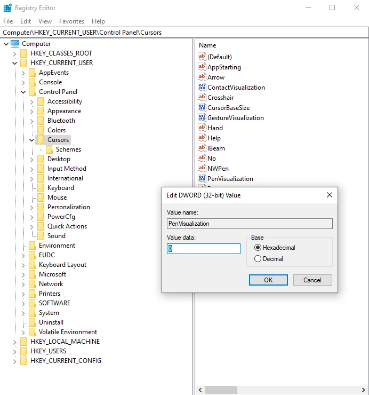Collapse HKEY_CURRENT_USER hive
This screenshot has width=369, height=395.
[14, 63]
